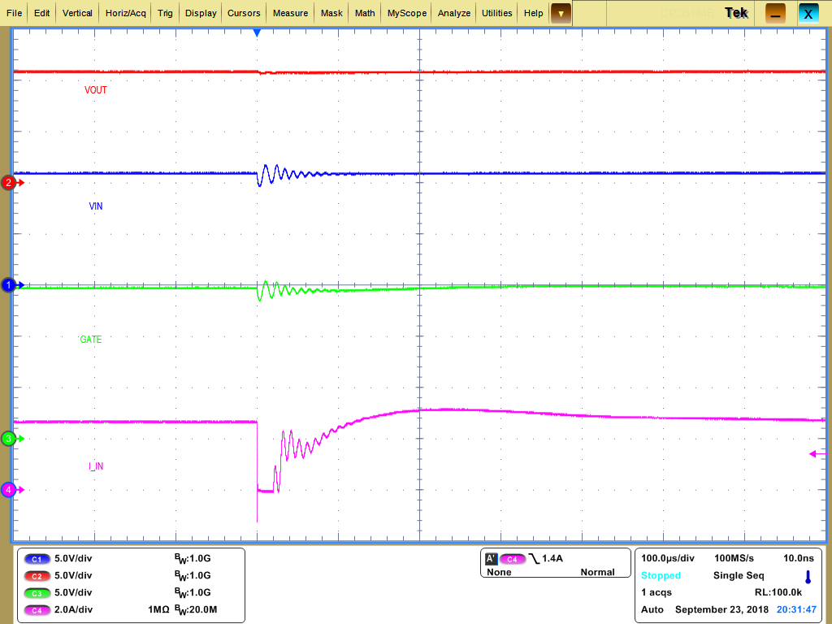Image resolution: width=832 pixels, height=624 pixels.
Task: Click the Tek logo
Action: point(736,13)
